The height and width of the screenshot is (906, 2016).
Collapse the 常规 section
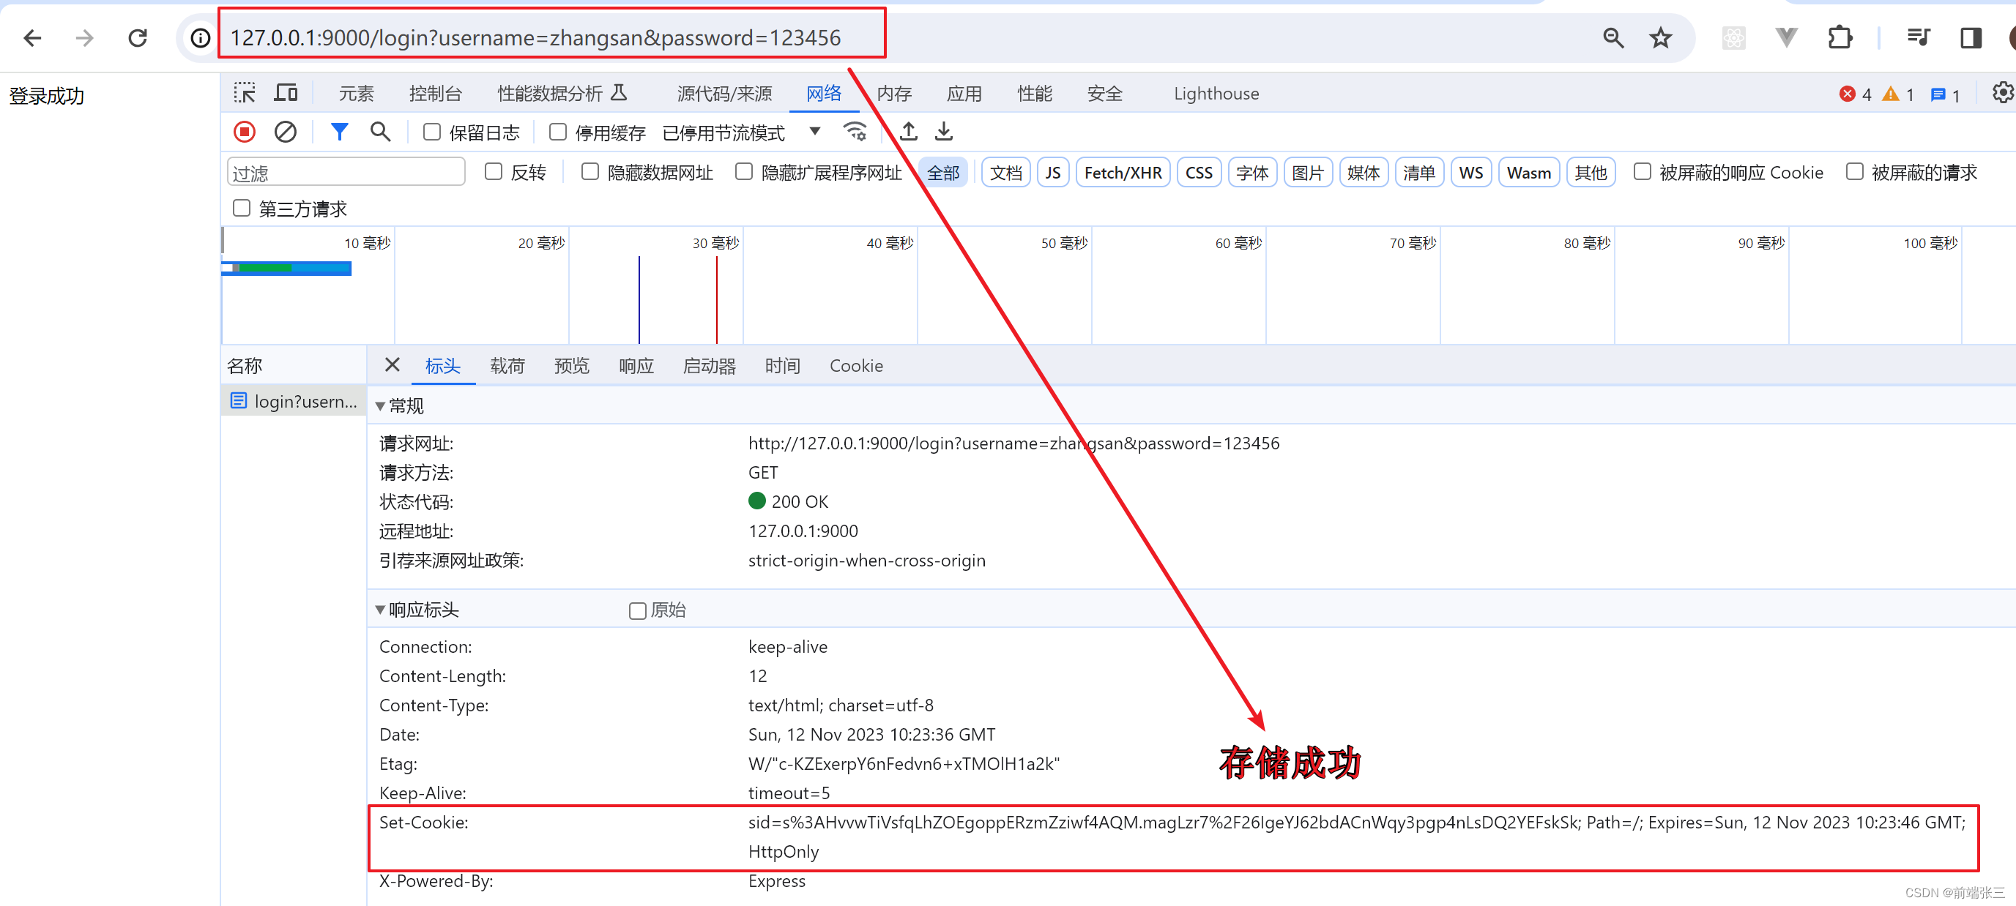pyautogui.click(x=379, y=406)
